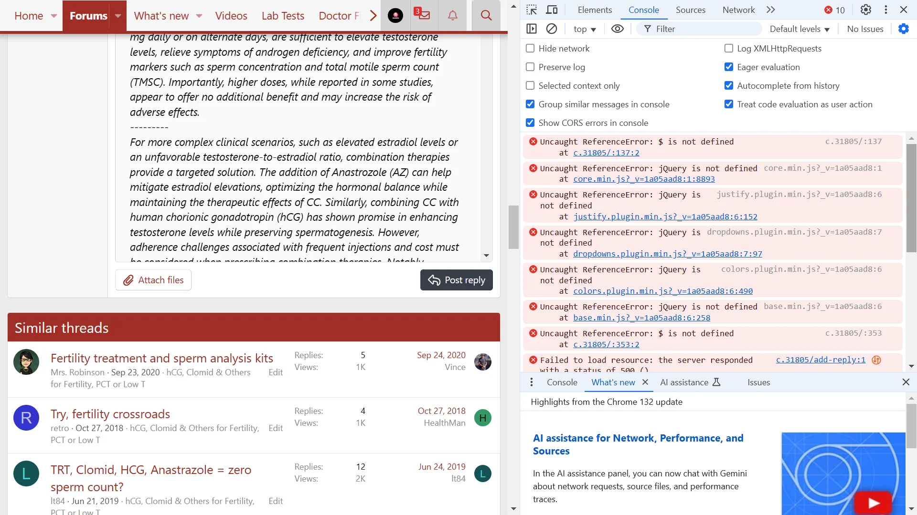Image resolution: width=917 pixels, height=515 pixels.
Task: Click the inspect element picker icon
Action: pyautogui.click(x=532, y=10)
